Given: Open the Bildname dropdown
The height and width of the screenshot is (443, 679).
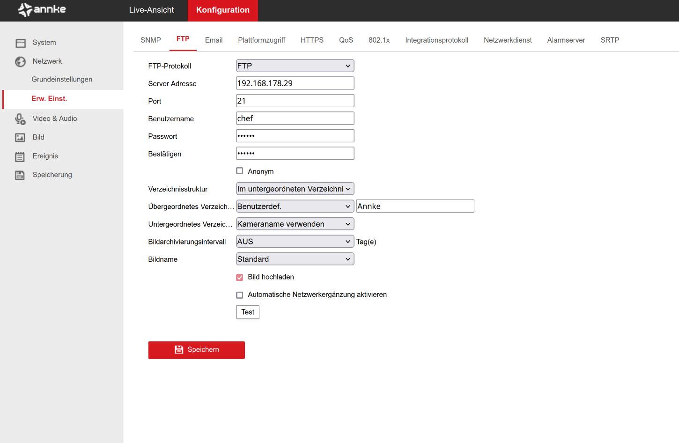Looking at the screenshot, I should pos(295,259).
